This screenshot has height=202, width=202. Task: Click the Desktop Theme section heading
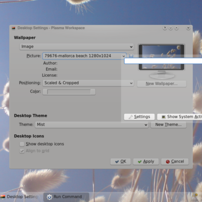tap(30, 116)
